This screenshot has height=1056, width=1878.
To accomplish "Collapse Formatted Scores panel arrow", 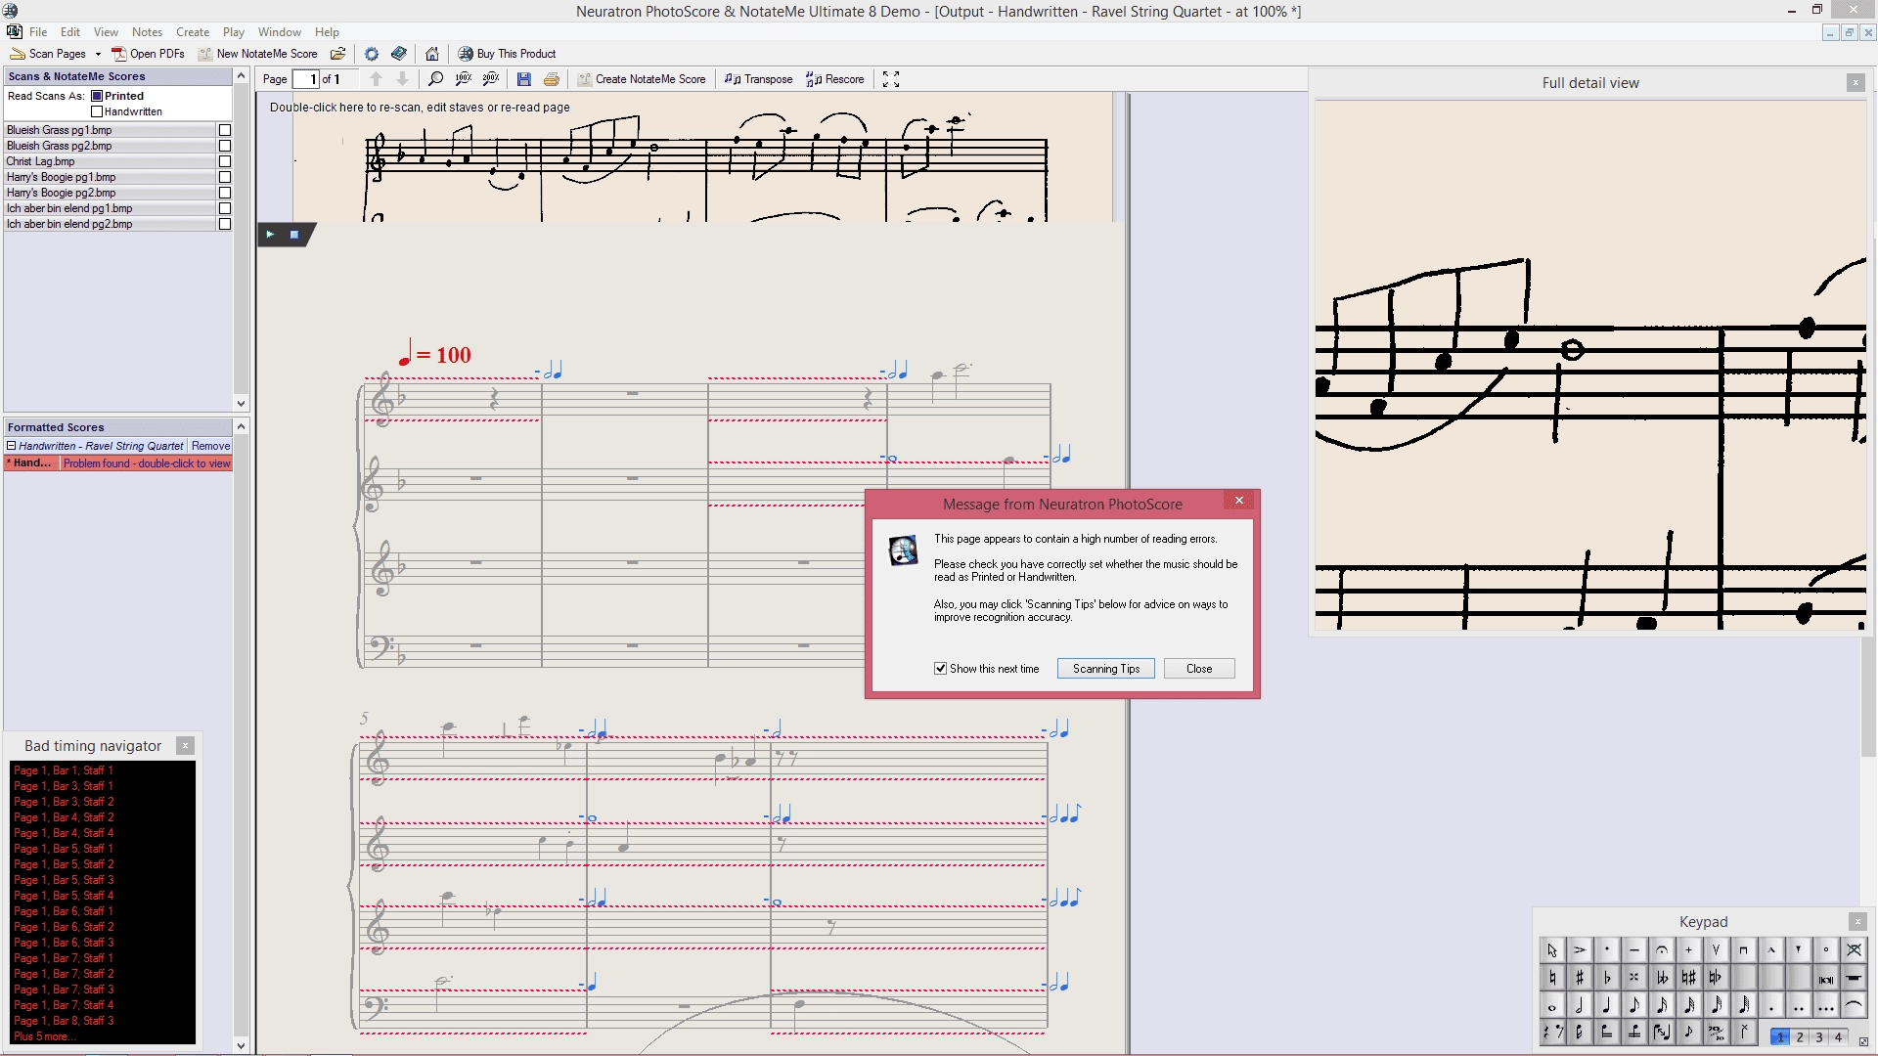I will pos(241,427).
